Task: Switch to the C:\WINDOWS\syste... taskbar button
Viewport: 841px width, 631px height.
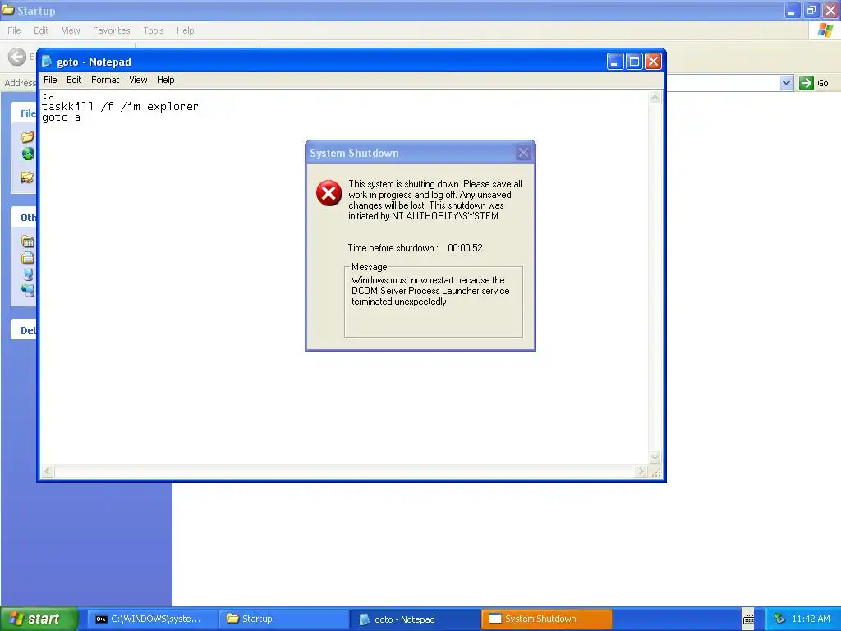Action: point(152,619)
